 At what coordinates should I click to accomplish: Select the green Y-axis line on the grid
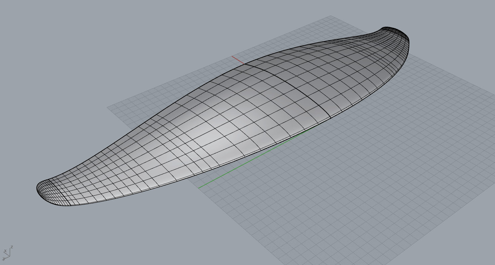click(255, 158)
